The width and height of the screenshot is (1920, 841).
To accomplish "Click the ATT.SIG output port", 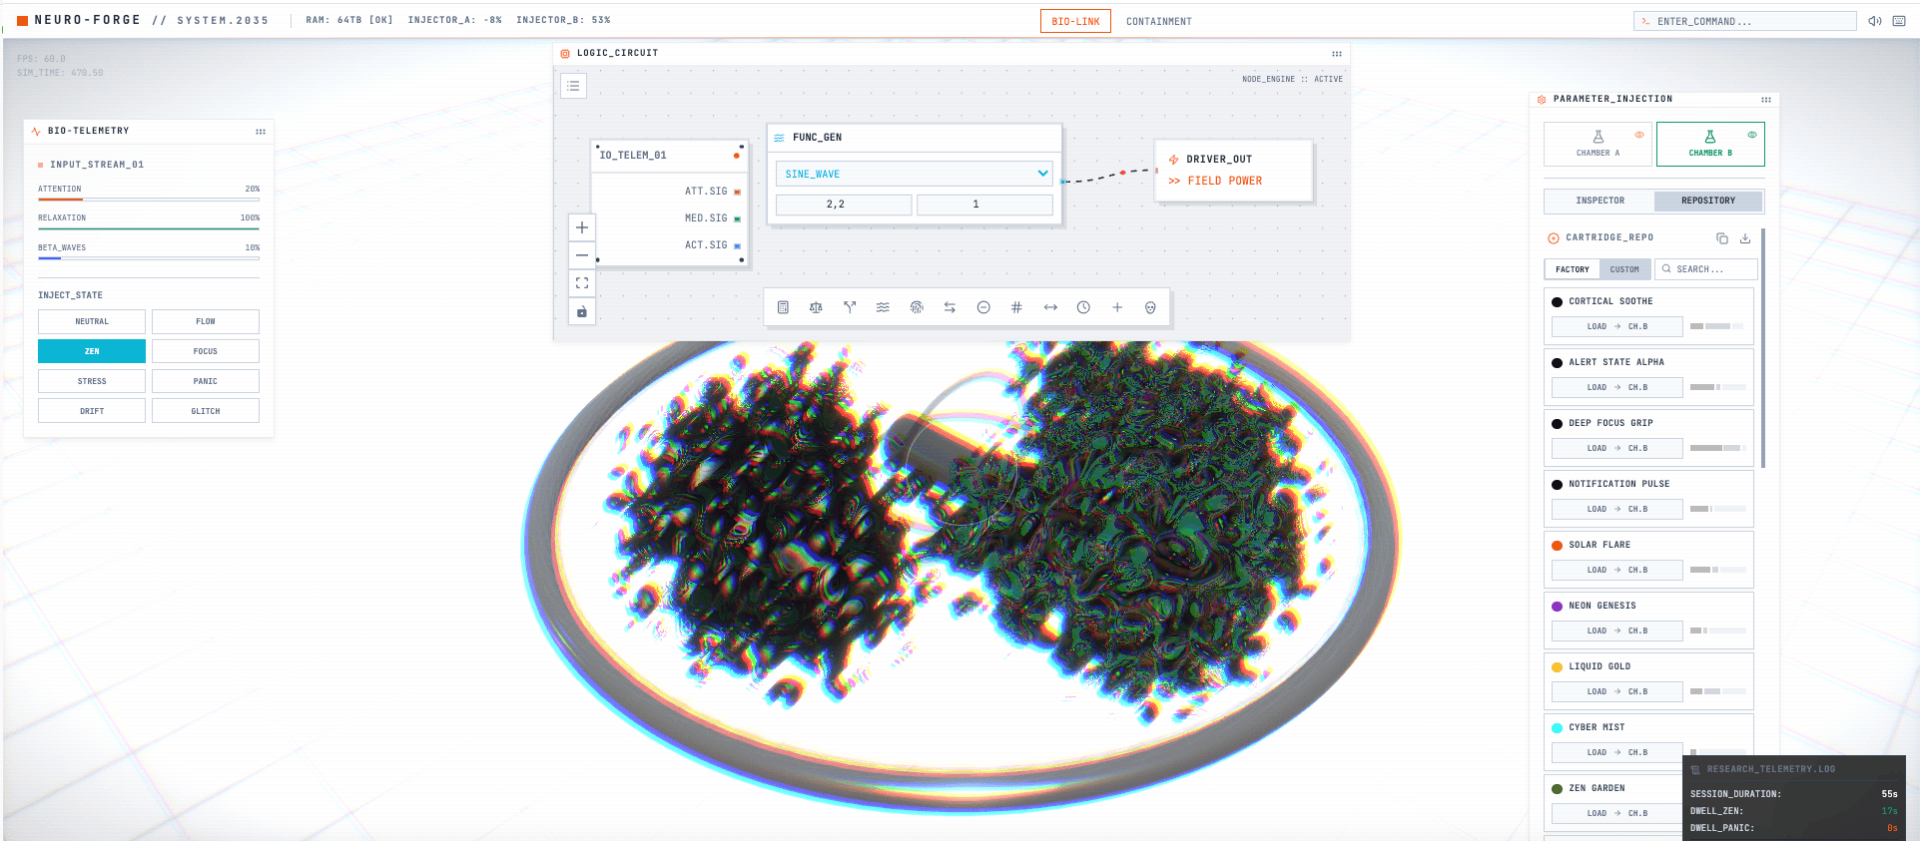I will [737, 192].
